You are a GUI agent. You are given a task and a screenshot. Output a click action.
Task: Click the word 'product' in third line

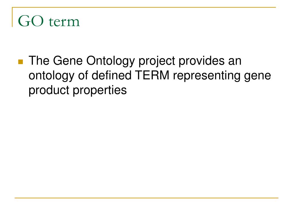pyautogui.click(x=49, y=91)
